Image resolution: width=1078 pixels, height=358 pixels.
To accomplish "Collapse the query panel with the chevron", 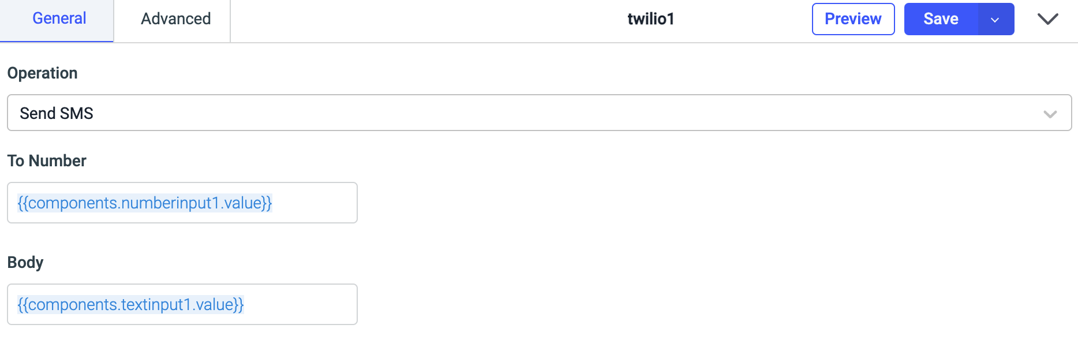I will tap(1047, 19).
